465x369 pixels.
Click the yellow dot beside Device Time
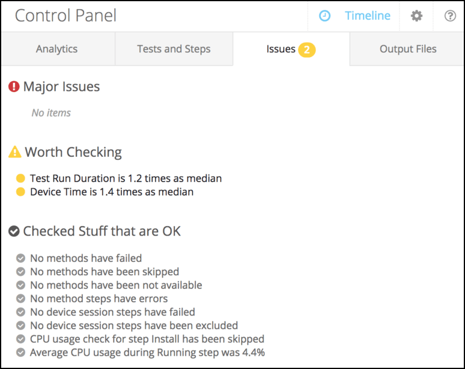click(20, 192)
